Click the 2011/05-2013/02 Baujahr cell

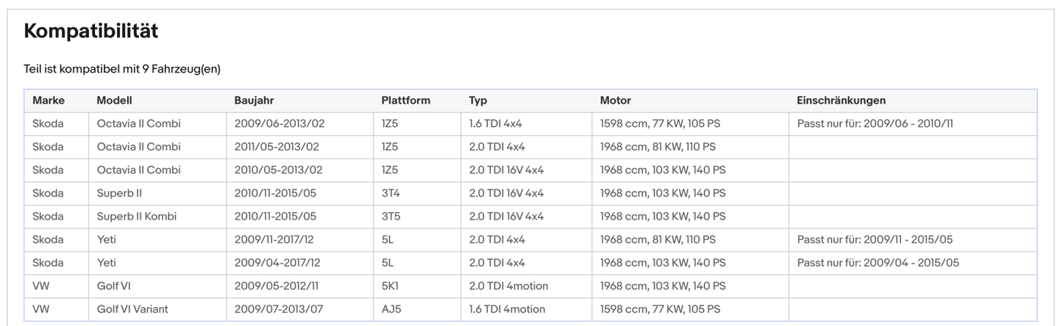click(277, 147)
